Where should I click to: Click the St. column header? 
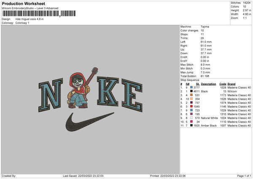[198, 84]
